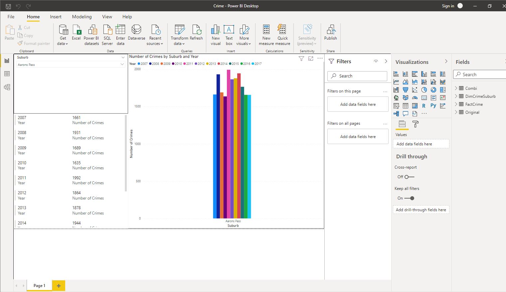Toggle Filters pane visibility eye icon
Image resolution: width=506 pixels, height=292 pixels.
pyautogui.click(x=376, y=61)
